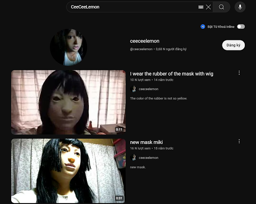Start voice search with microphone

[x=240, y=7]
